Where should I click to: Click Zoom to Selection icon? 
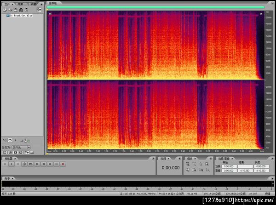(x=207, y=164)
